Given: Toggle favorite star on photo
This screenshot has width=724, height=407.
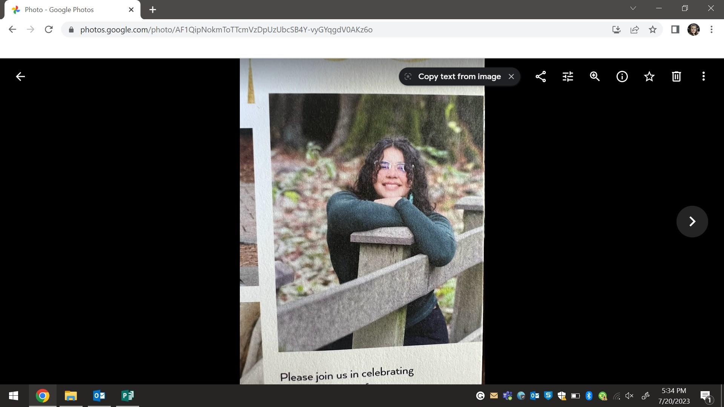Looking at the screenshot, I should [649, 77].
